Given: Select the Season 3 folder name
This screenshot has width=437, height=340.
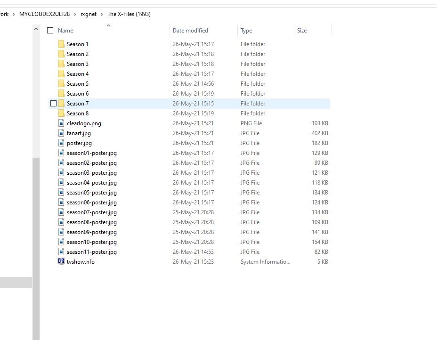Looking at the screenshot, I should (x=78, y=64).
